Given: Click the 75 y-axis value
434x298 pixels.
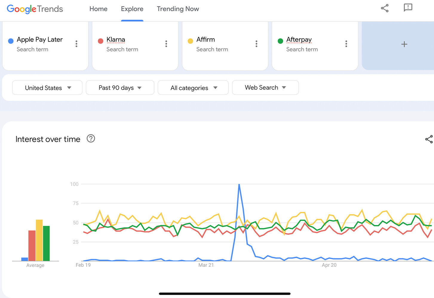Looking at the screenshot, I should click(76, 203).
